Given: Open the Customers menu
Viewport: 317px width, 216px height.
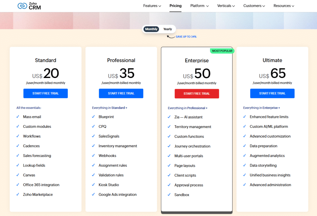Looking at the screenshot, I should tap(254, 6).
